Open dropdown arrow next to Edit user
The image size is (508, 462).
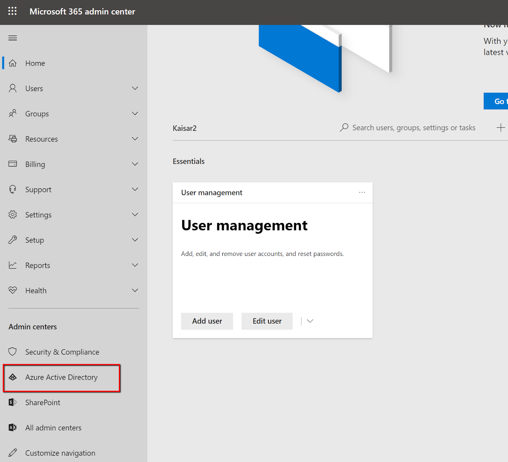coord(310,321)
